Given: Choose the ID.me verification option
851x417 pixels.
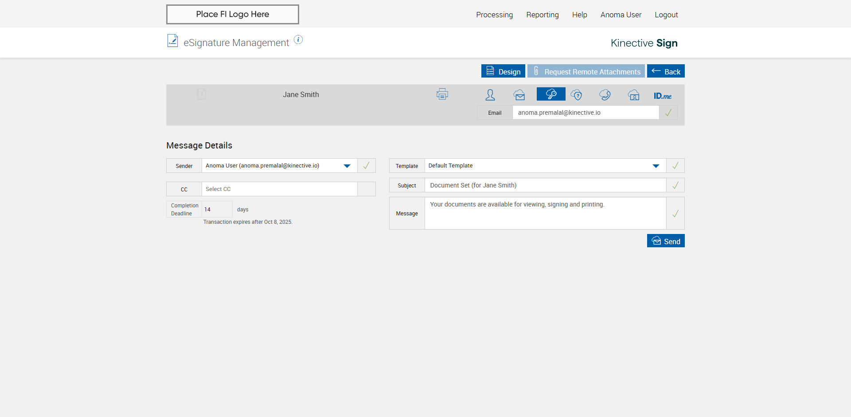Looking at the screenshot, I should (x=663, y=96).
